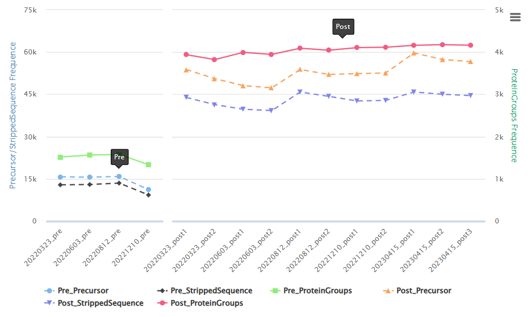Toggle Pre_Precursor series in legend
The height and width of the screenshot is (317, 531).
[77, 290]
